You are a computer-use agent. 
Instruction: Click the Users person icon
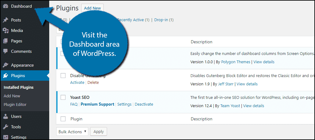pos(6,116)
